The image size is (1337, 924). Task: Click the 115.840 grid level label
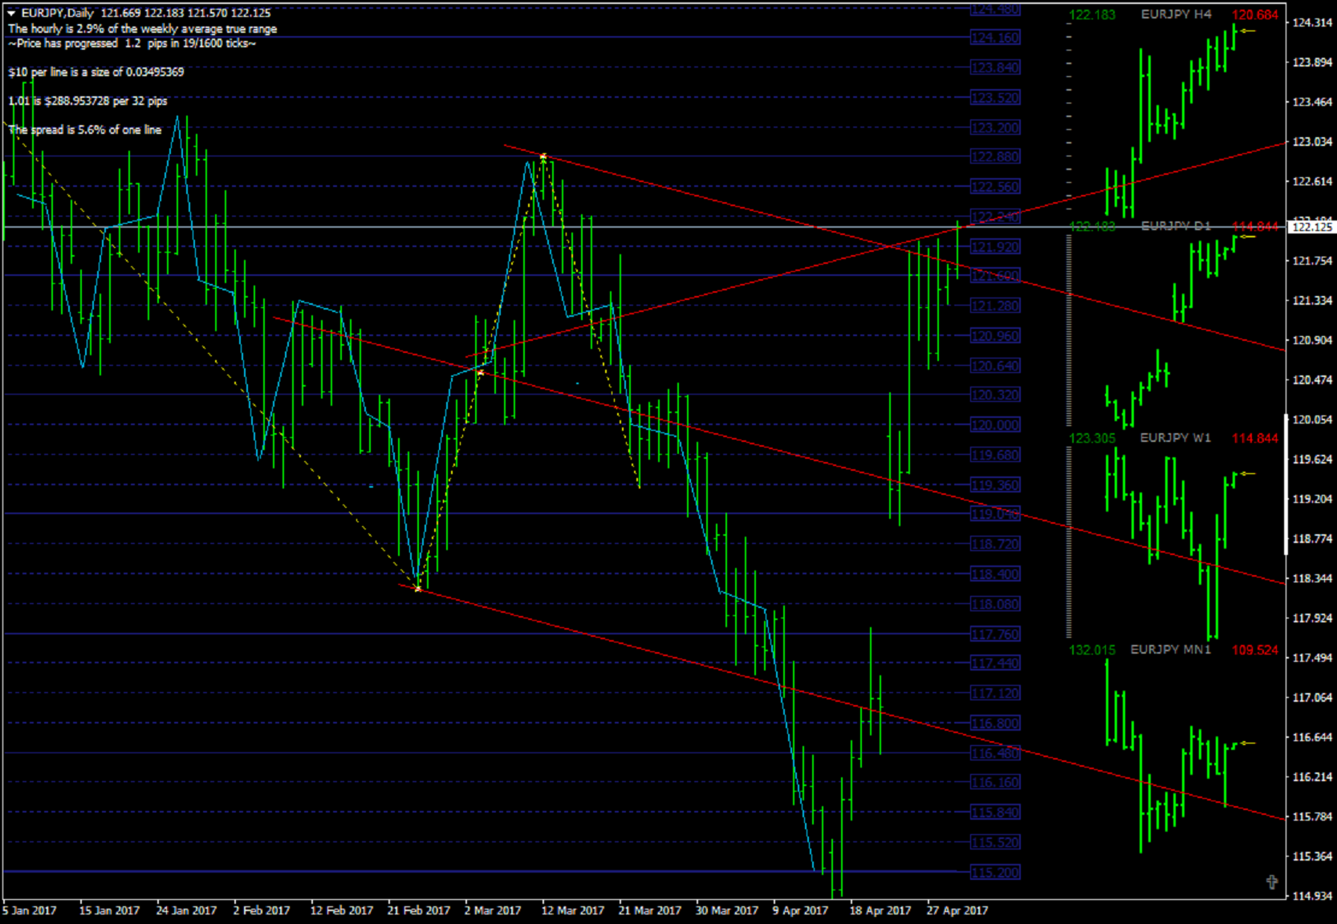coord(995,813)
